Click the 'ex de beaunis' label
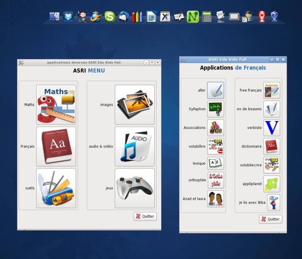Image resolution: width=302 pixels, height=259 pixels. (x=249, y=109)
